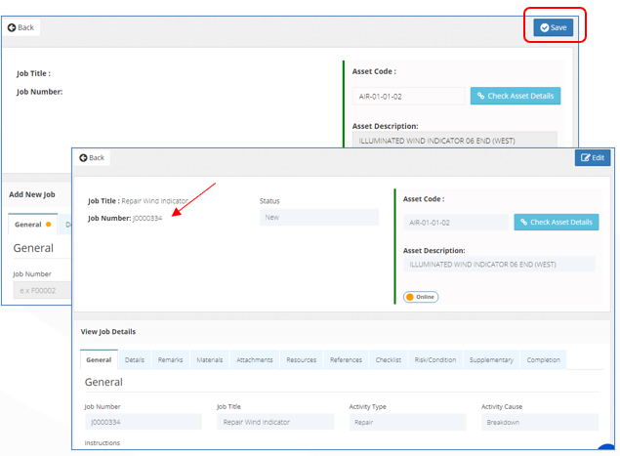This screenshot has height=456, width=620.
Task: Click the Save button at top right
Action: (553, 27)
